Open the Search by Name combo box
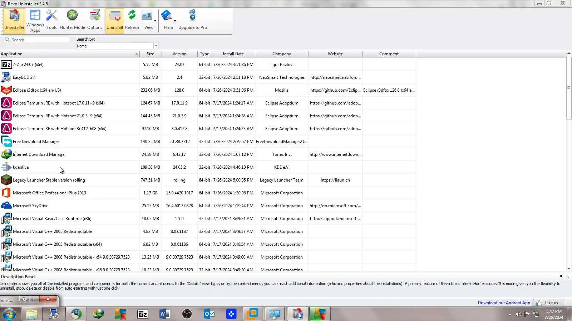The height and width of the screenshot is (321, 572). [117, 46]
